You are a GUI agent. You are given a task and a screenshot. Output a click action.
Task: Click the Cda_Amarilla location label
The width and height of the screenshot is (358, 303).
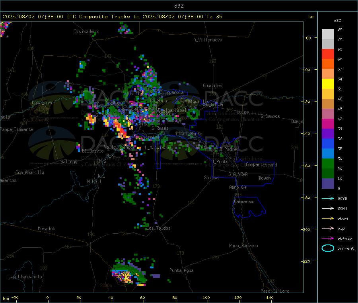[x=30, y=172]
